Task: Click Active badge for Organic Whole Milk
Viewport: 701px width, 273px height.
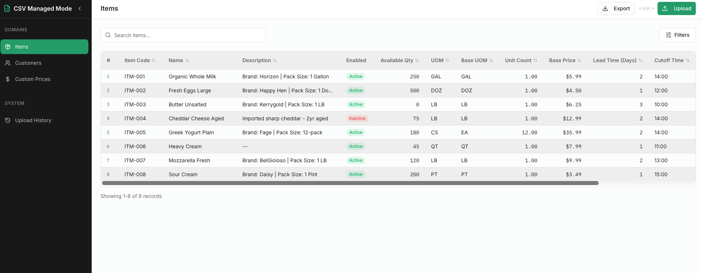Action: tap(356, 77)
